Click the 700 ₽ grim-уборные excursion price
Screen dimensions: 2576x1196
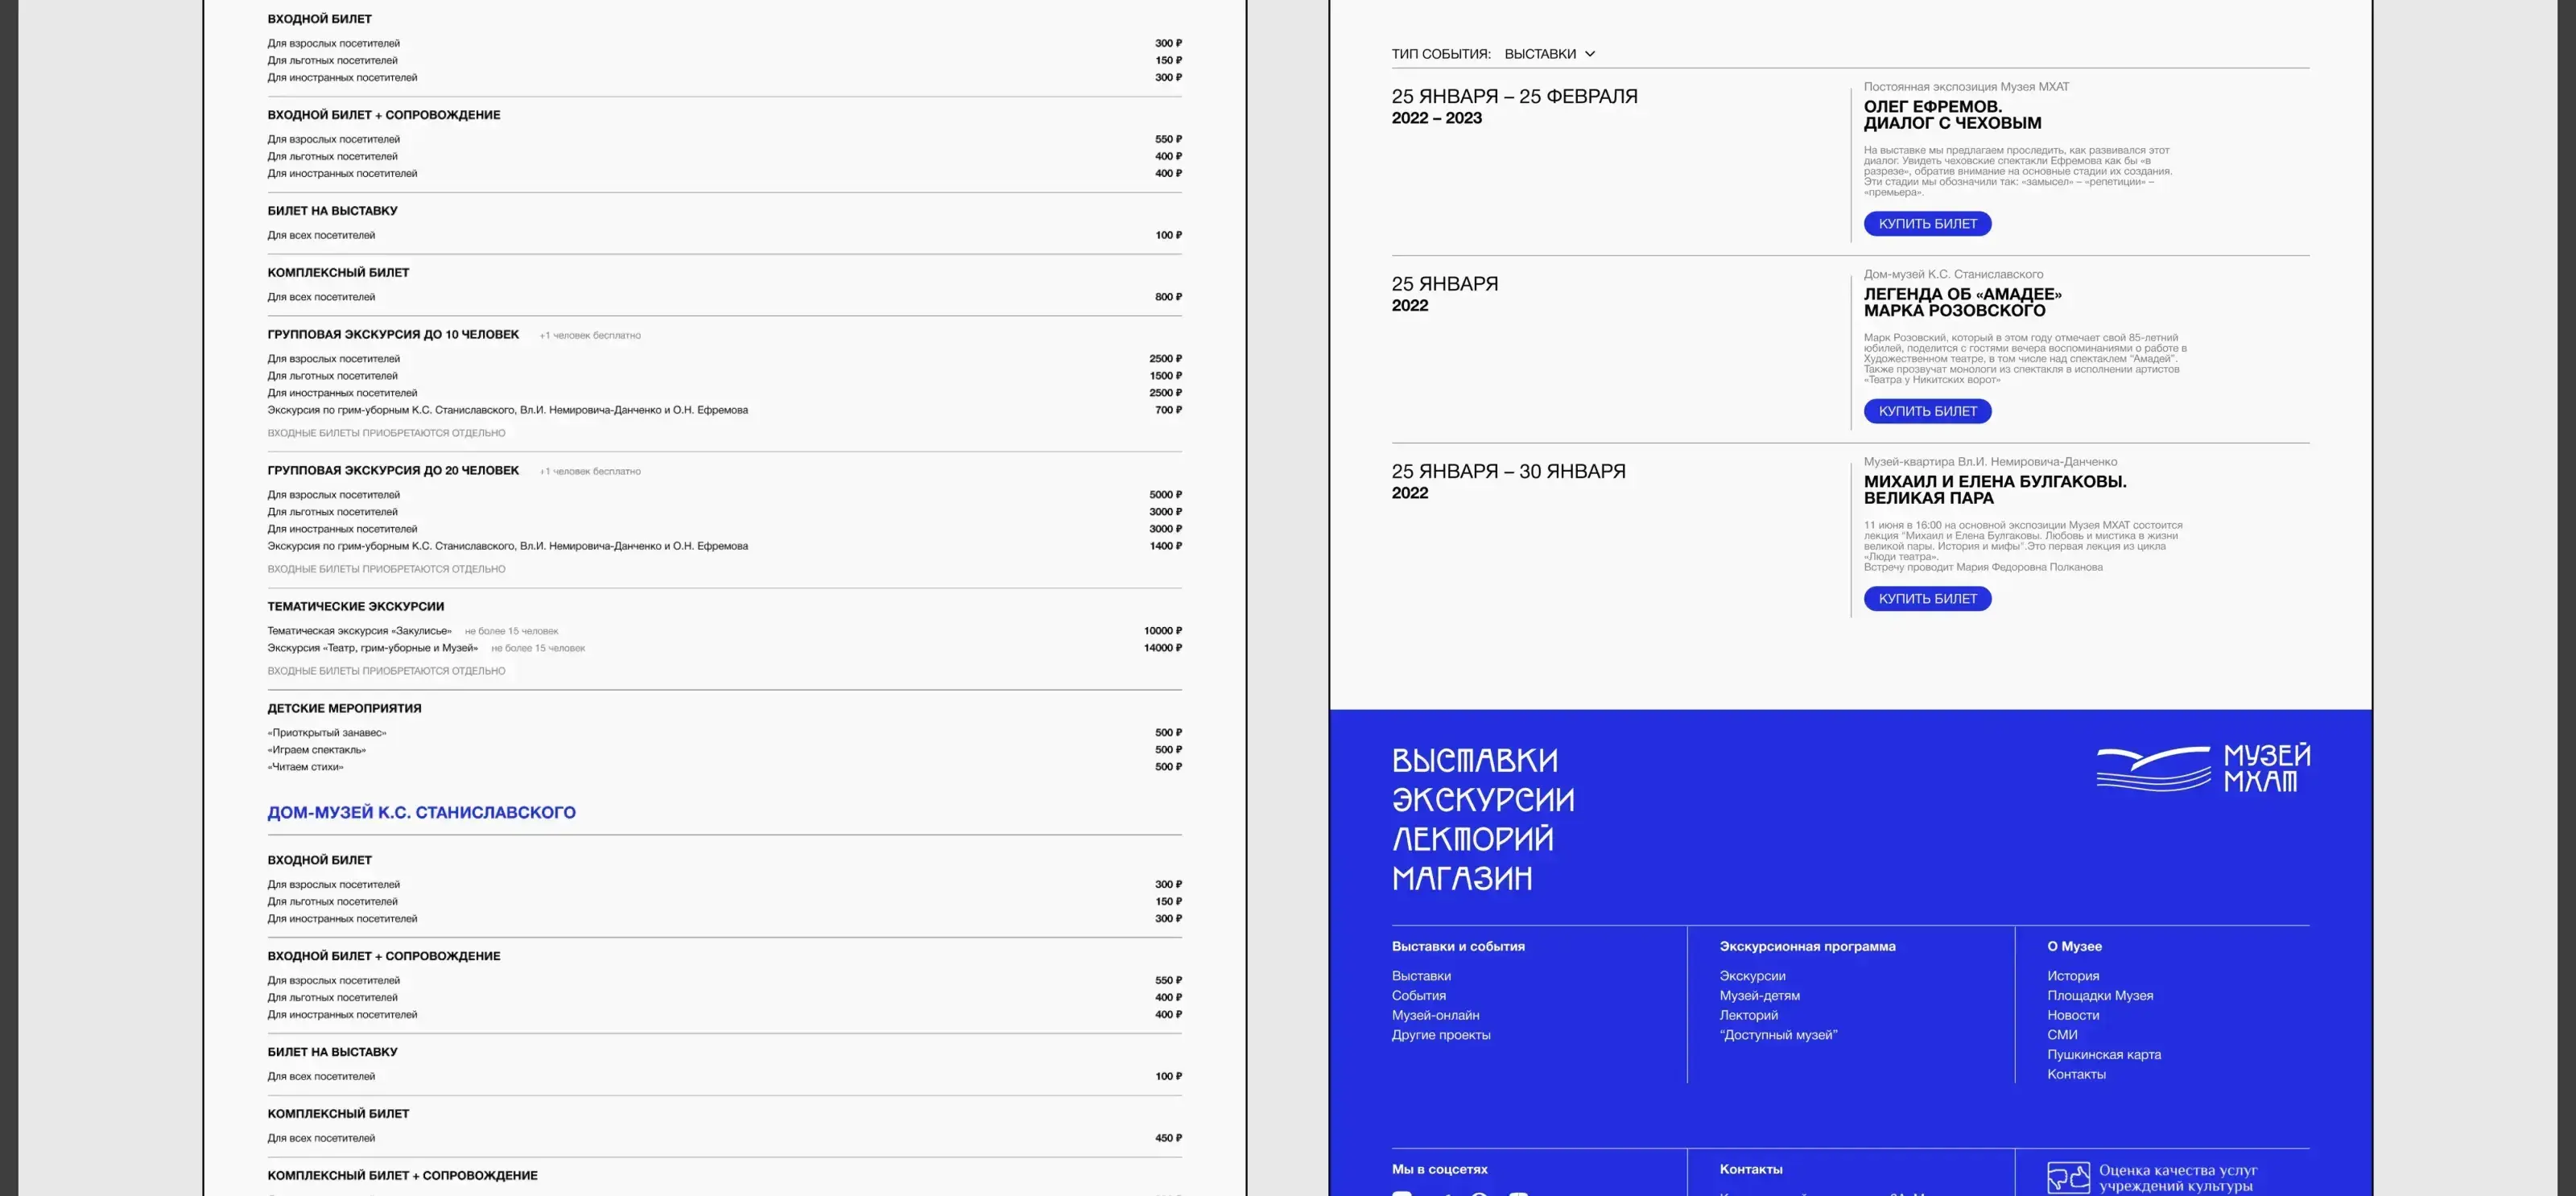click(1168, 410)
